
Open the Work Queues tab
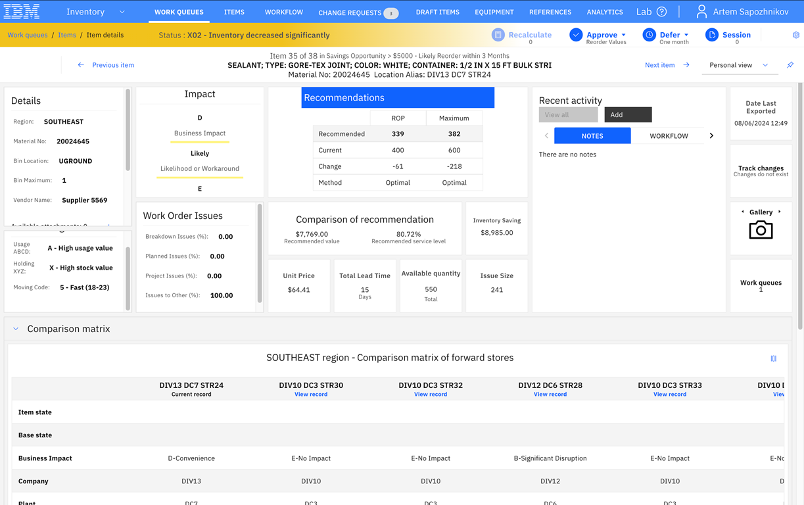[x=179, y=12]
